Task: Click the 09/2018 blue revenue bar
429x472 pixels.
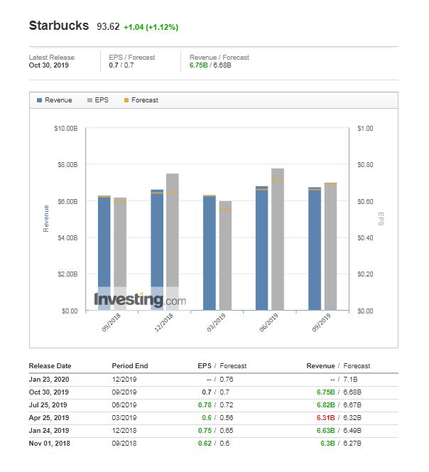Action: click(104, 253)
